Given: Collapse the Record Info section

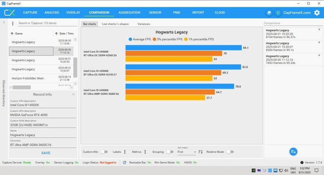Looking at the screenshot, I should [x=73, y=94].
